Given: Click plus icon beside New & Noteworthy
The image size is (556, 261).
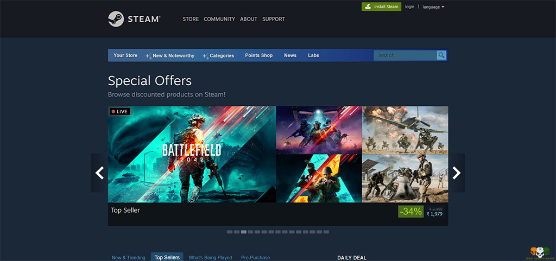Looking at the screenshot, I should point(149,56).
